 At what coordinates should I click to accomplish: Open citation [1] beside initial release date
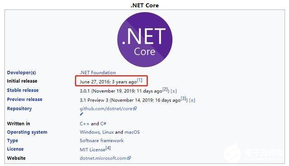pyautogui.click(x=140, y=80)
